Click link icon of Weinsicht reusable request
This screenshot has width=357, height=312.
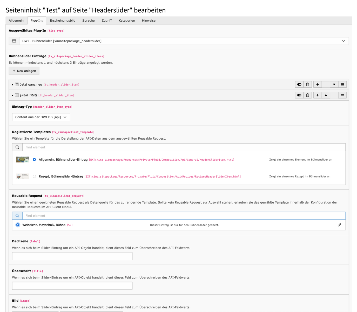click(x=339, y=225)
